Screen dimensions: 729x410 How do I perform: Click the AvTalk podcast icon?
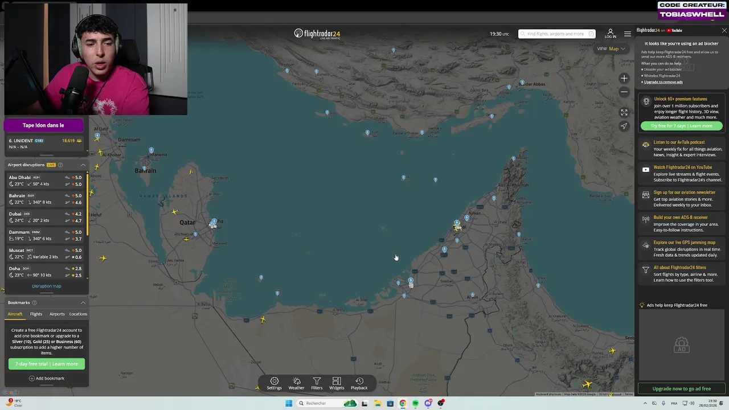[x=645, y=145]
